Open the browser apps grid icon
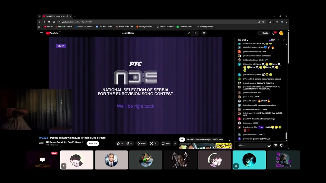 pyautogui.click(x=39, y=26)
